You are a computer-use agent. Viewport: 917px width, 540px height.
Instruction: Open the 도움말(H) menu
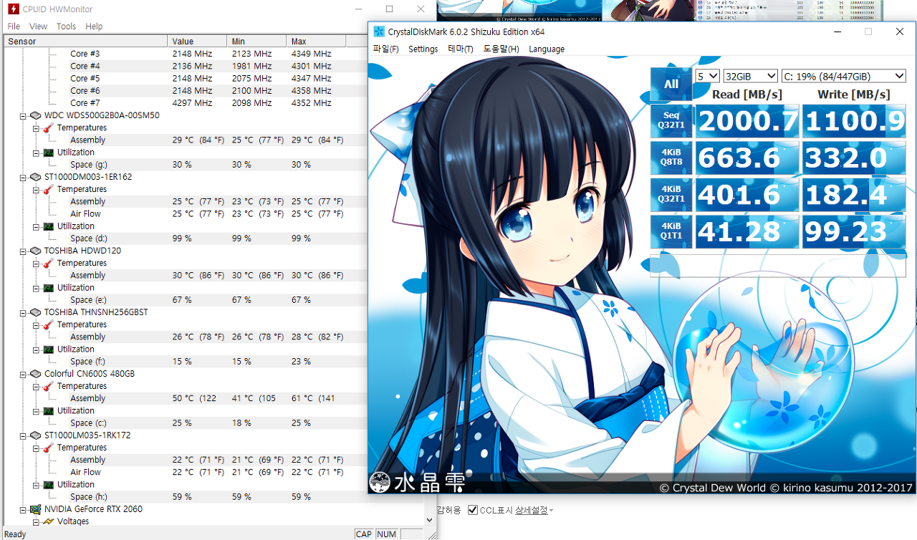(501, 49)
